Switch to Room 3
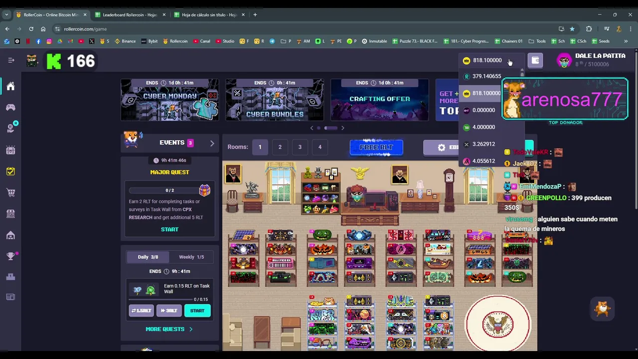The image size is (638, 359). coord(300,147)
